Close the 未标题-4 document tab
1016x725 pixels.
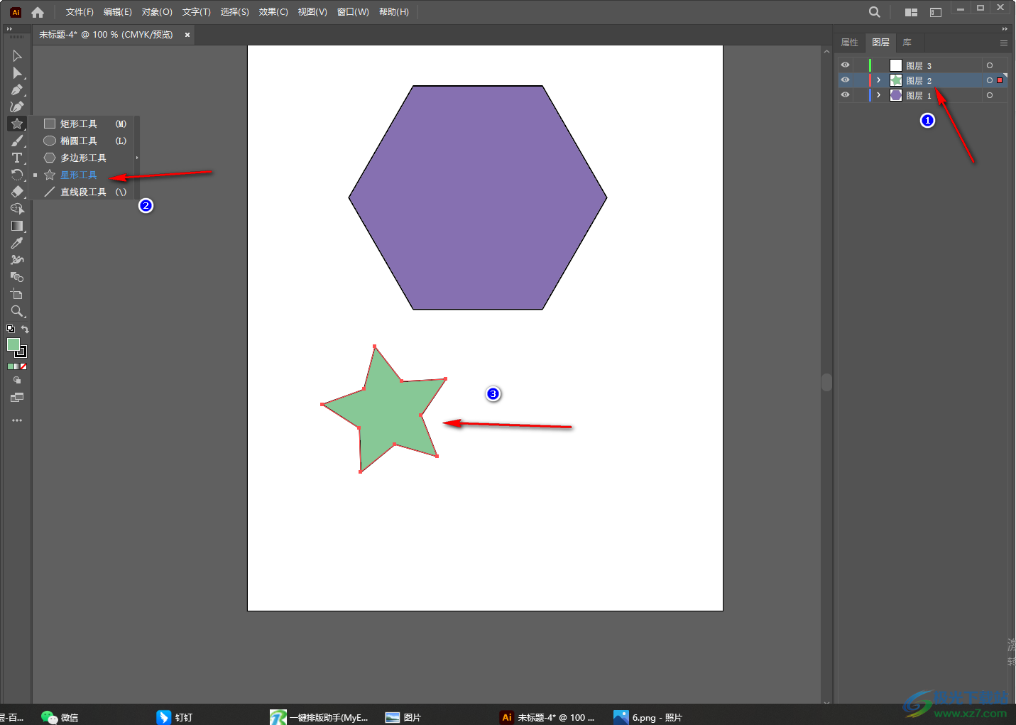187,35
